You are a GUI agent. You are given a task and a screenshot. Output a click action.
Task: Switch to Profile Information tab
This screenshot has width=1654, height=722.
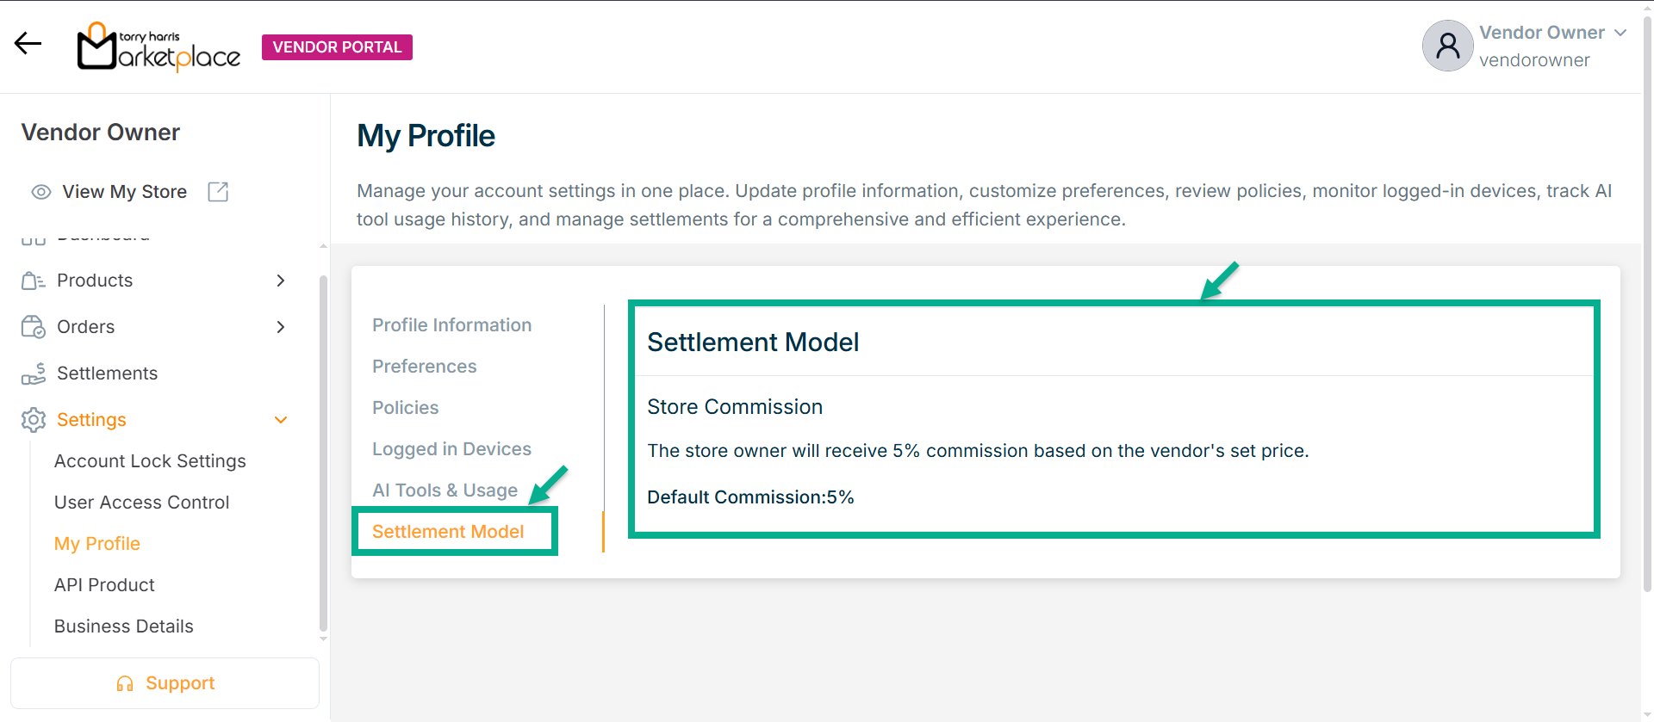451,325
